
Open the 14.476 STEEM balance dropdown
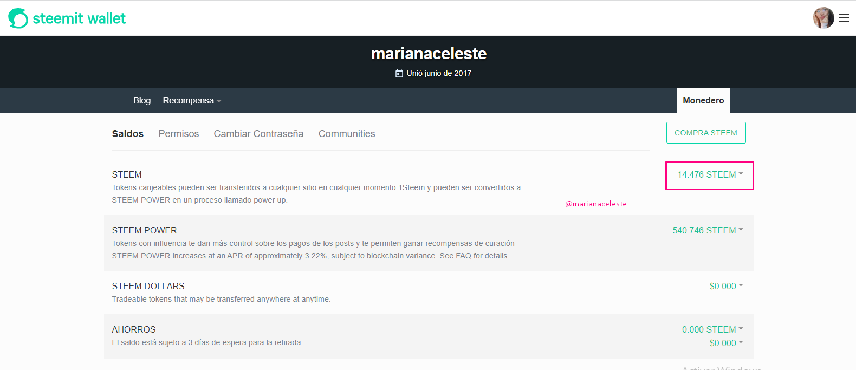pos(710,174)
